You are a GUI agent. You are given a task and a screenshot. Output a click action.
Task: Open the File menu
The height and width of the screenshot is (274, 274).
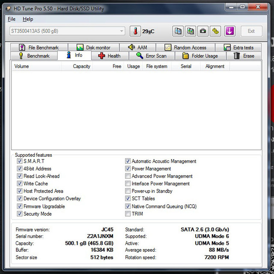(12, 19)
